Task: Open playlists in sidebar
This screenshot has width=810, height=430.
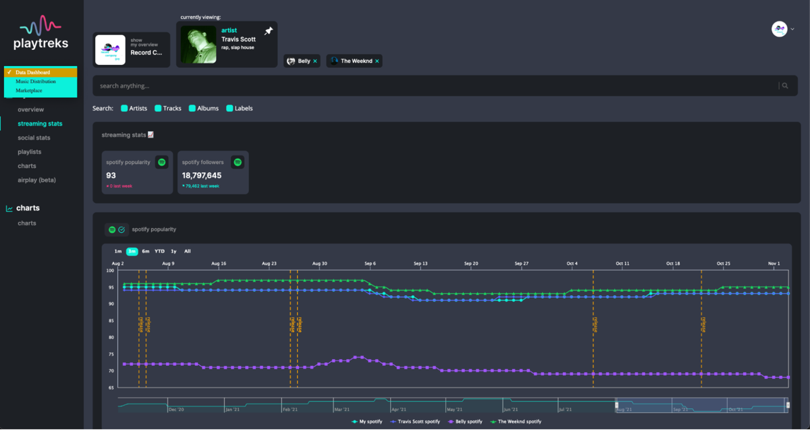Action: click(29, 152)
